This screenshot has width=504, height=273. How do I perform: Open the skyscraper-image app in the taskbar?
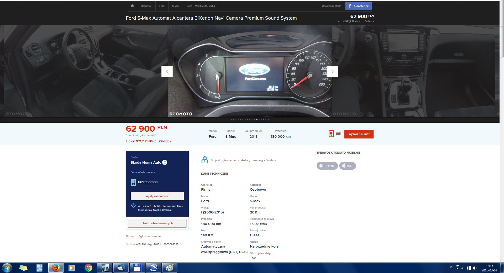pos(104,268)
